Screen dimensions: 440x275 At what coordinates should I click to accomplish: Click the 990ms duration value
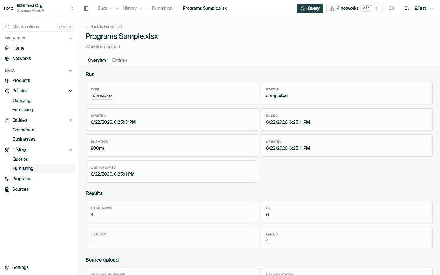(98, 148)
